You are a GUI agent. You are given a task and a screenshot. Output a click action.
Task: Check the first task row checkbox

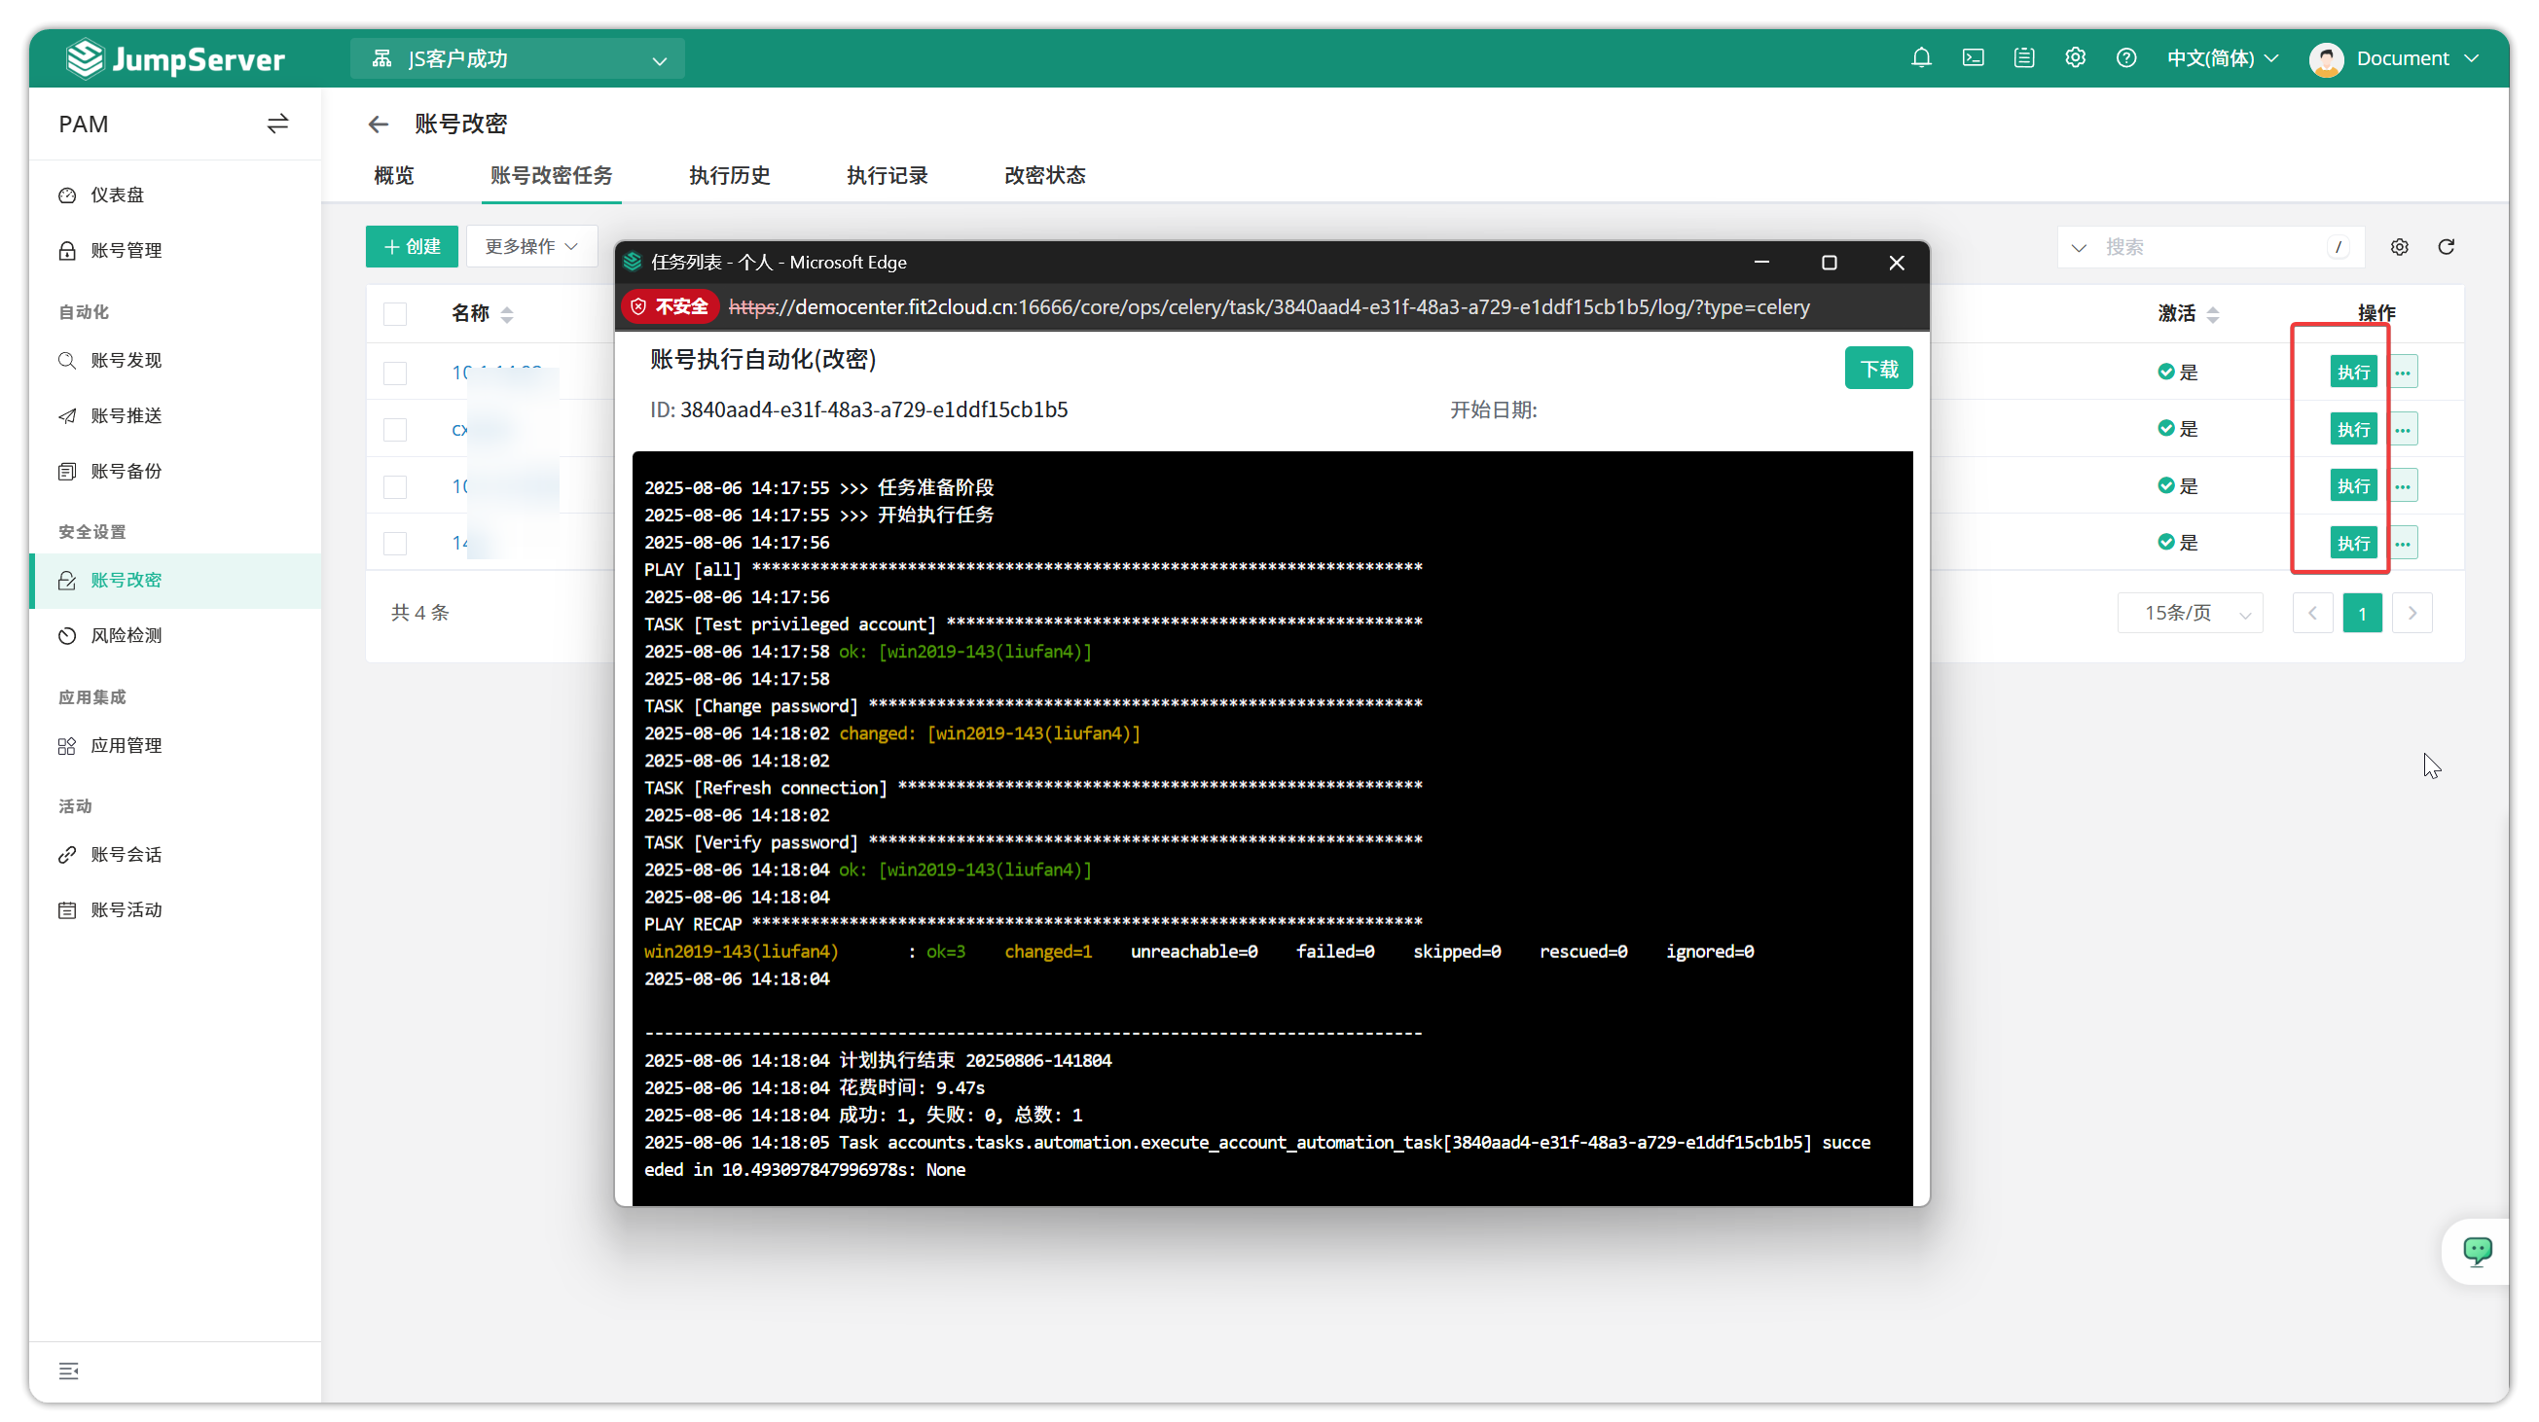point(395,373)
